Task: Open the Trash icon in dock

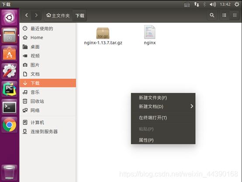Action: coord(10,172)
